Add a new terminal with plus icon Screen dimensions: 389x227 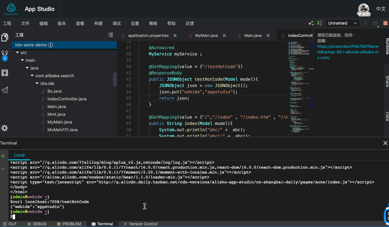point(3,156)
